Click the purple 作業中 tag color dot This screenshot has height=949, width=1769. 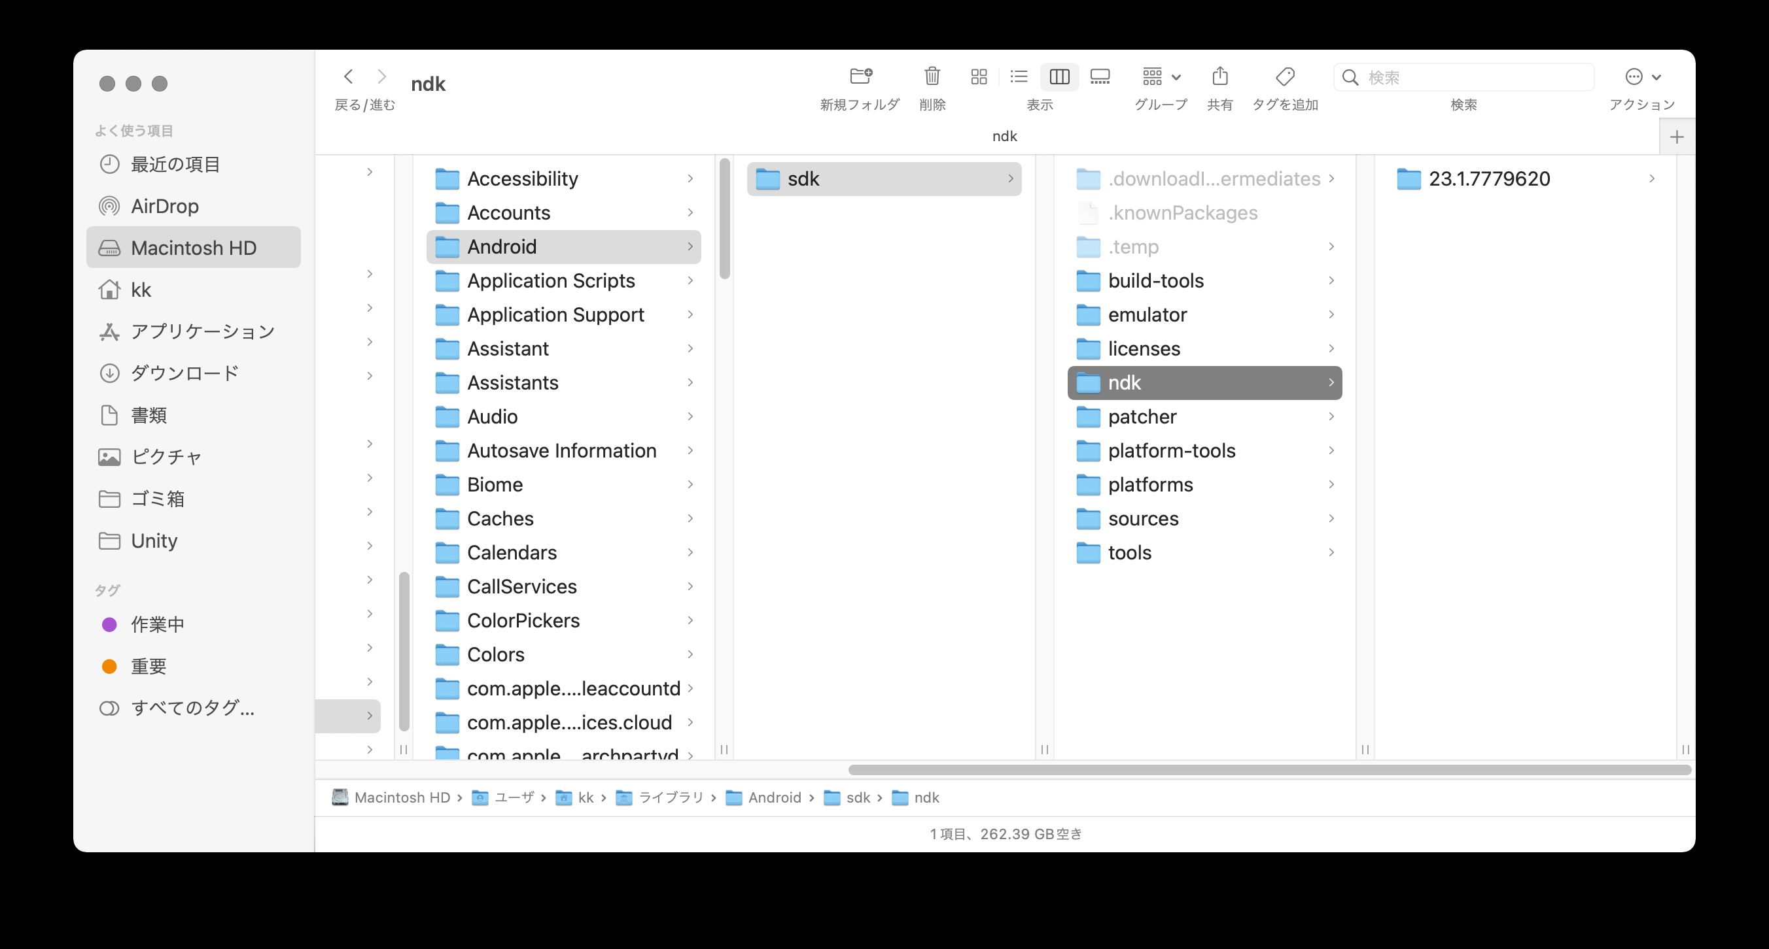pos(109,624)
